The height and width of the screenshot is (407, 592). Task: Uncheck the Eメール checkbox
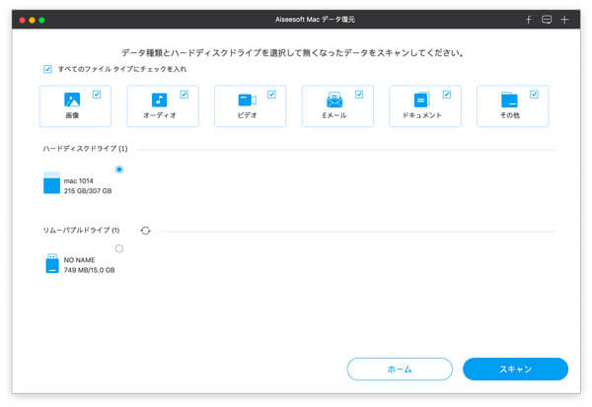pyautogui.click(x=359, y=95)
